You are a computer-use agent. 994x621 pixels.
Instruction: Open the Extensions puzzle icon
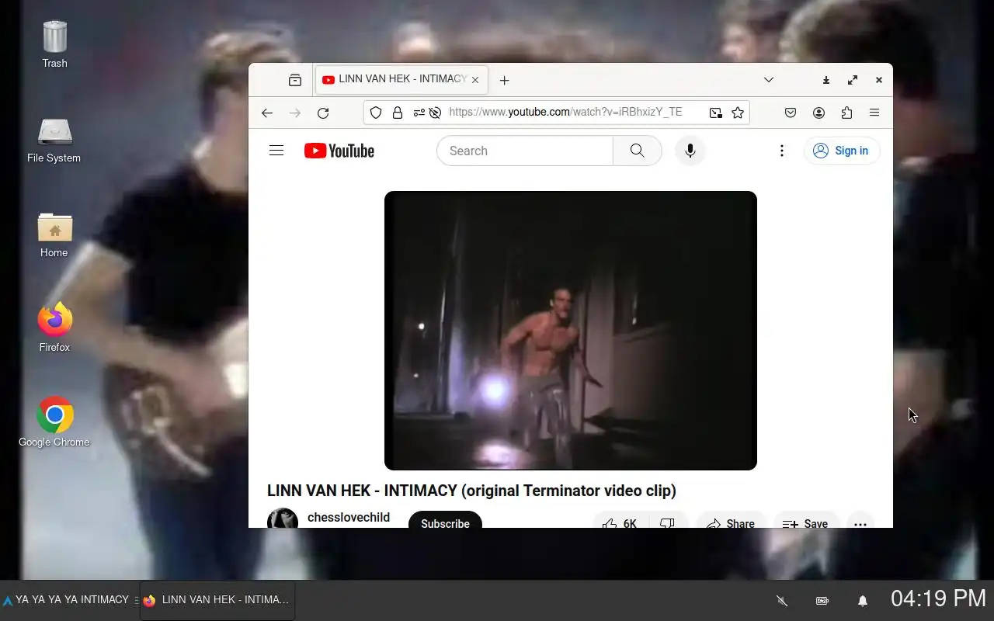click(846, 113)
